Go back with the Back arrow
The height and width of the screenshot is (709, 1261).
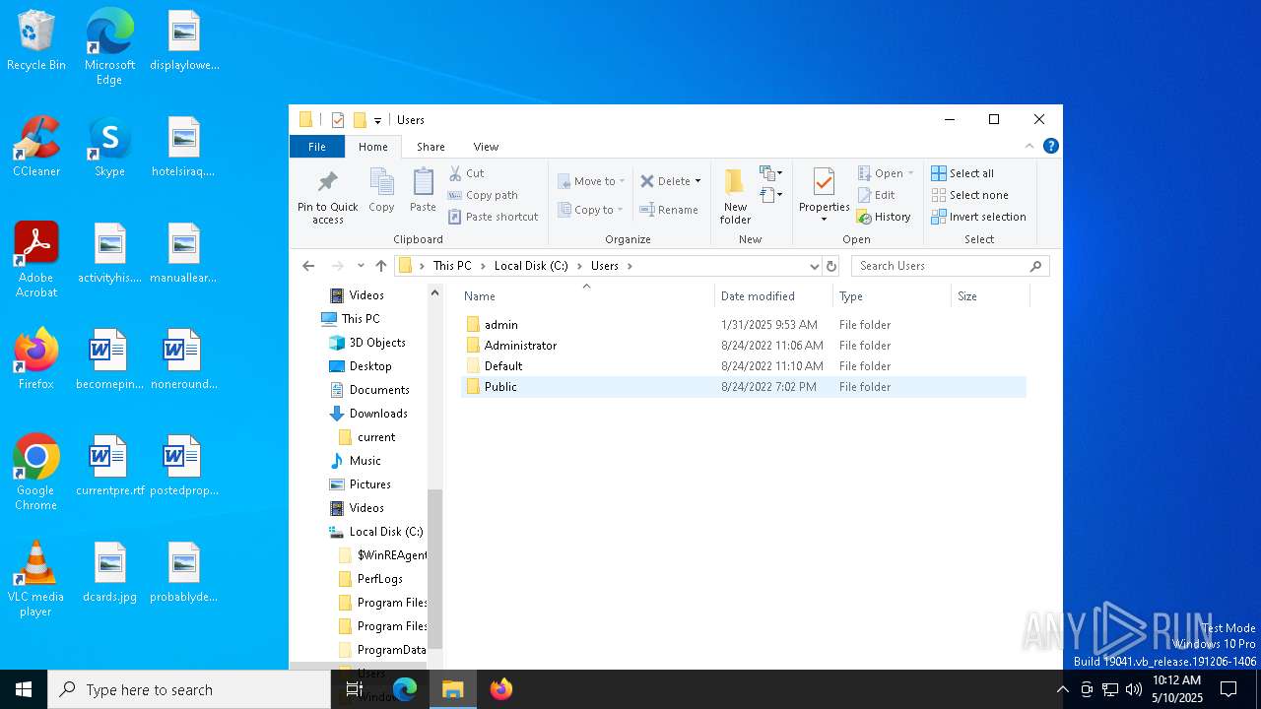pyautogui.click(x=308, y=266)
